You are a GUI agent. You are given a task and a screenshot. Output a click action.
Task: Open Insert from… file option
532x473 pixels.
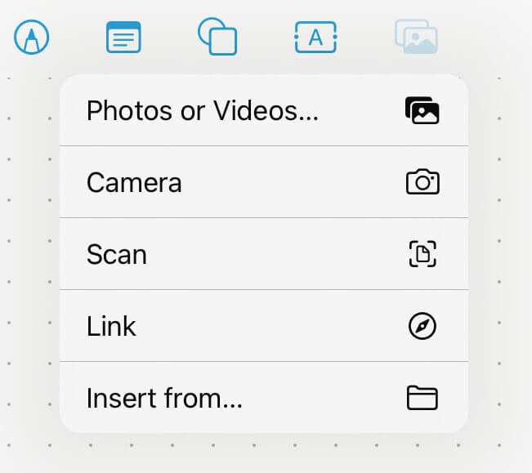tap(264, 397)
